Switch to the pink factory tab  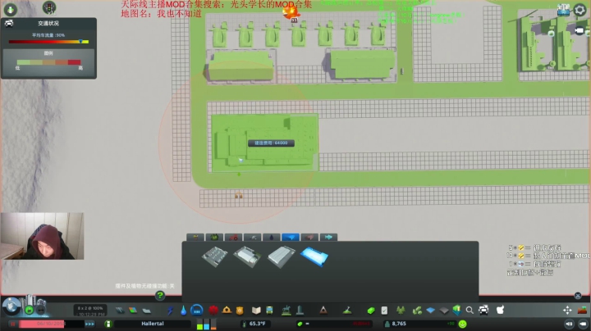(x=309, y=238)
